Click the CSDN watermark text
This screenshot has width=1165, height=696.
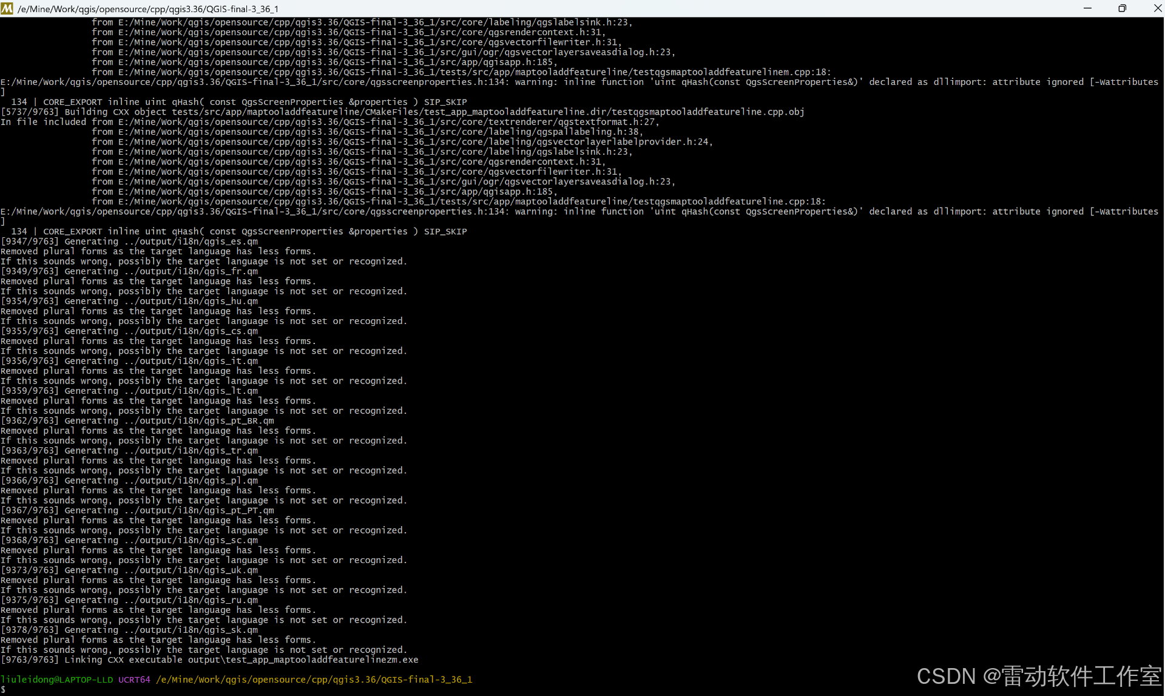tap(1038, 676)
